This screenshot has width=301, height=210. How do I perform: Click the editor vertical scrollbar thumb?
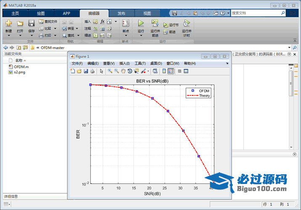(291, 83)
